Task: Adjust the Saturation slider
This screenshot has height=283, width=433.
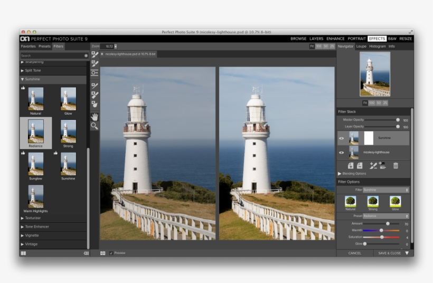Action: point(381,237)
